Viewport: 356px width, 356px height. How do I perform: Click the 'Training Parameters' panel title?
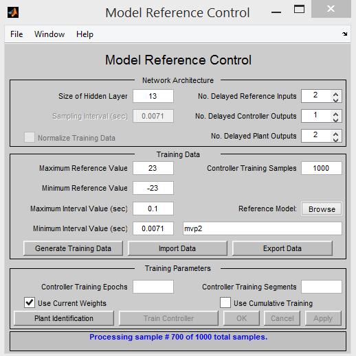(x=178, y=268)
